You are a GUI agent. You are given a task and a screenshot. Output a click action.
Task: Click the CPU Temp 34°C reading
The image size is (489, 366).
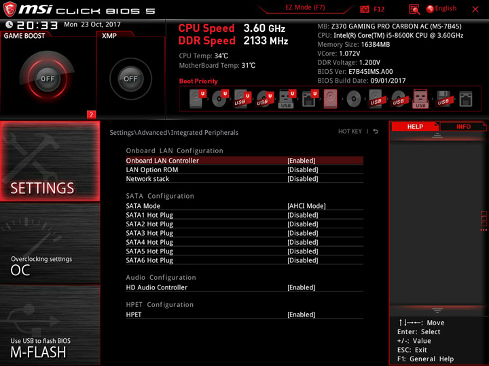[x=203, y=56]
